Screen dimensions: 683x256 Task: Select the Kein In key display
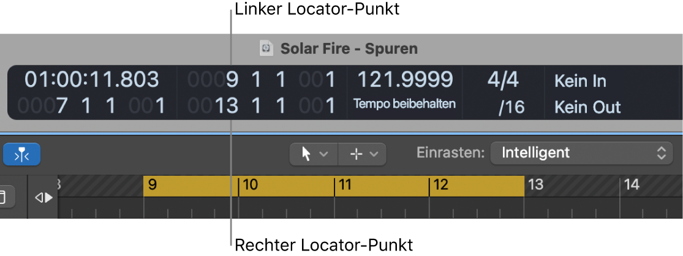(580, 80)
